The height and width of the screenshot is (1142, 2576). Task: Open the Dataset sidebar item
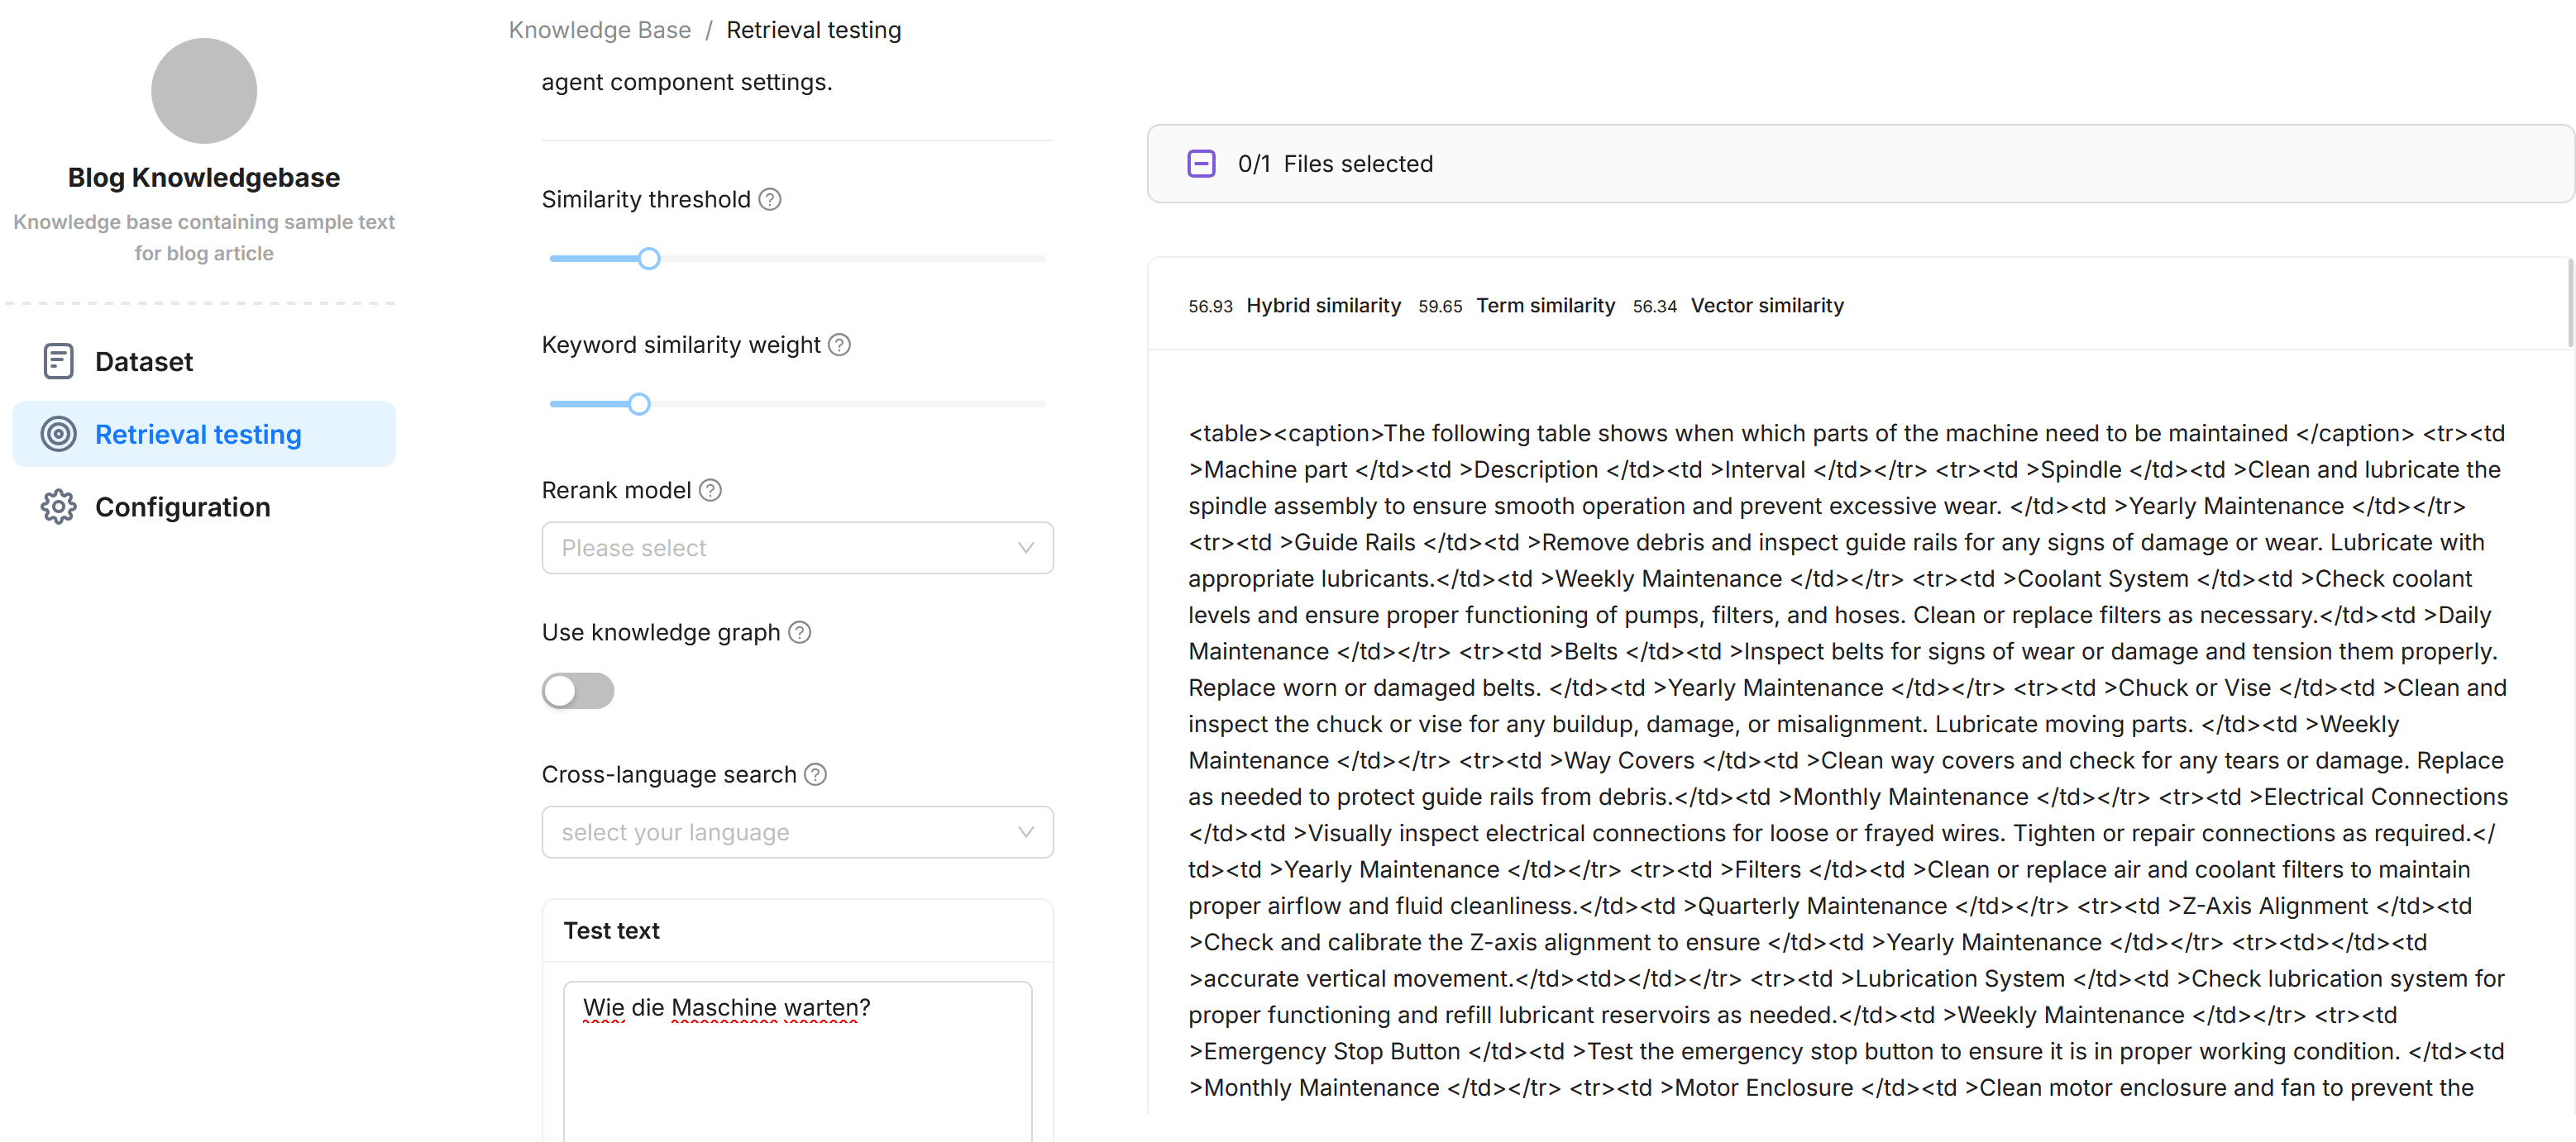pos(204,362)
